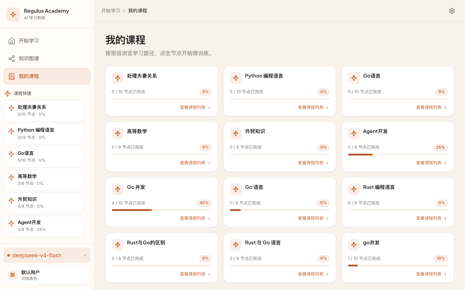The height and width of the screenshot is (290, 465).
Task: Click the 课程快捷 section node icon
Action: (8, 93)
